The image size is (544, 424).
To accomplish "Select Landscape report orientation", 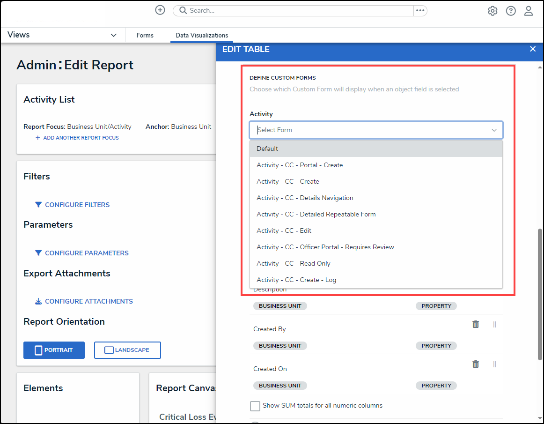I will pos(127,350).
